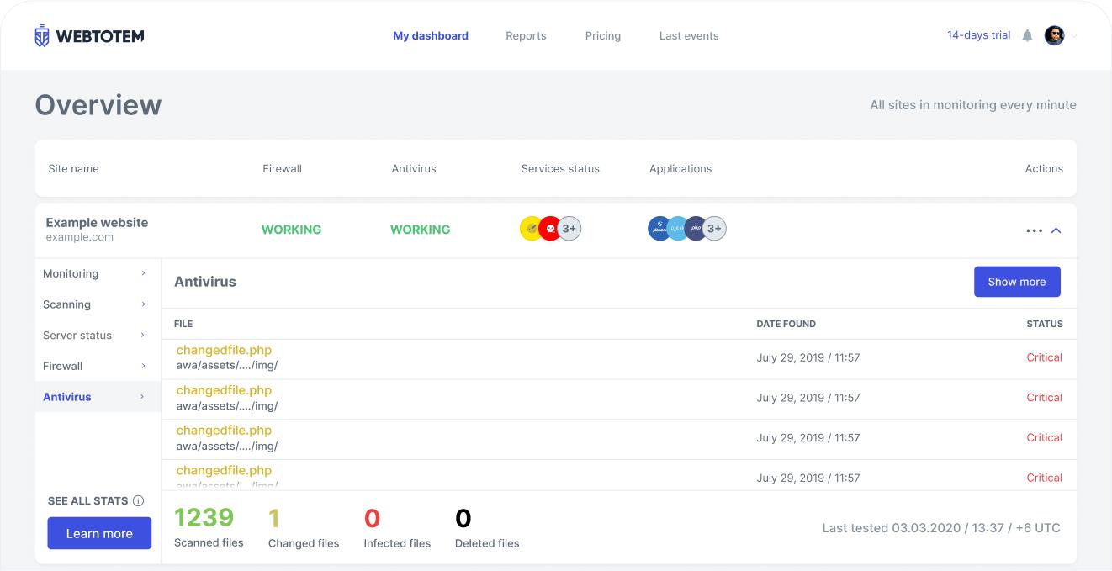Open the Last events menu item
Viewport: 1112px width, 571px height.
point(688,36)
